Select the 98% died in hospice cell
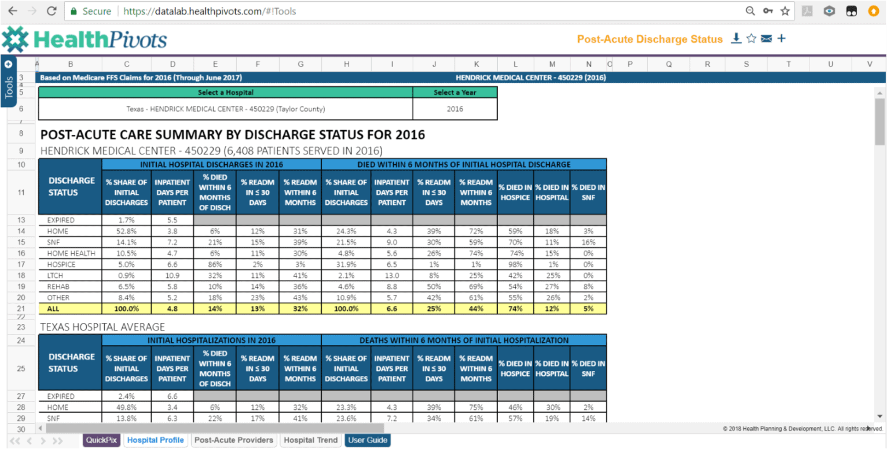The image size is (887, 449). (x=515, y=264)
